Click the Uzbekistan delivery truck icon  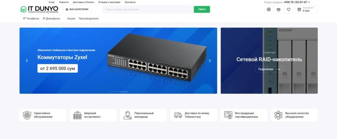tap(178, 115)
